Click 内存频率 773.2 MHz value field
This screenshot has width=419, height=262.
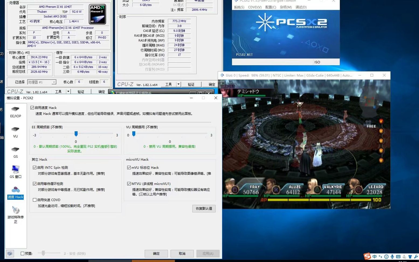point(179,21)
